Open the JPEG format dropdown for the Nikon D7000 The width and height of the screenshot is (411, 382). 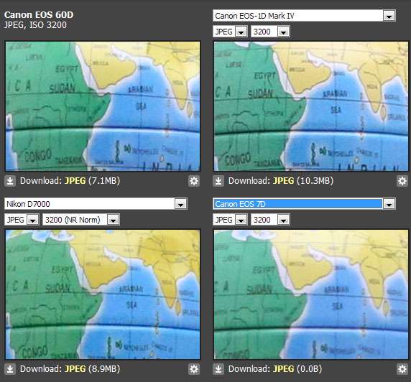click(22, 220)
